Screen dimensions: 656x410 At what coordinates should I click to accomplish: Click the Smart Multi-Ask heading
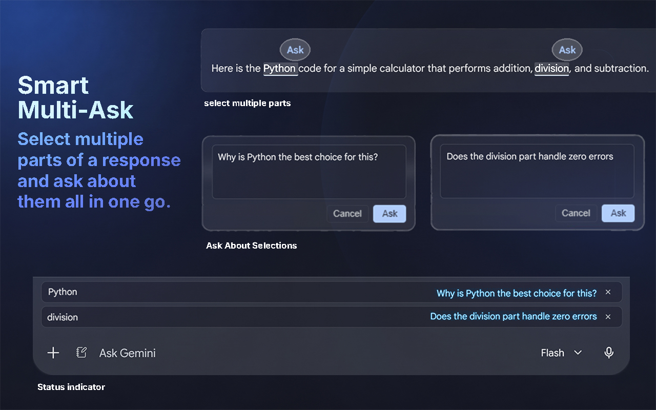click(x=76, y=98)
